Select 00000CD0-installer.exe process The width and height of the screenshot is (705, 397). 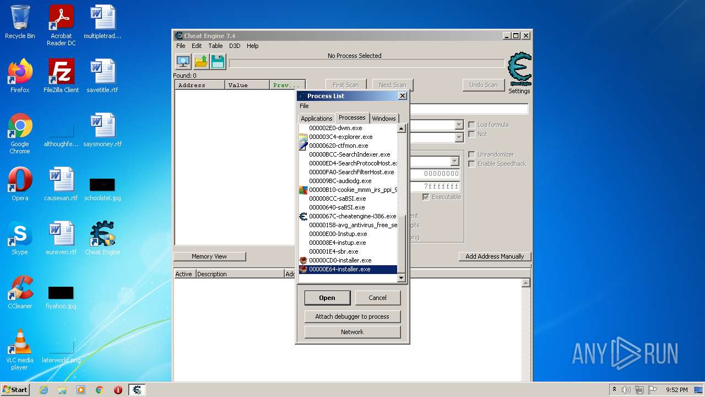(x=348, y=260)
